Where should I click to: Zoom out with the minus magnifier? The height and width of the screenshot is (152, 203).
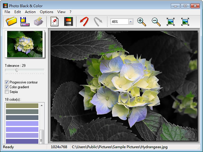[156, 22]
